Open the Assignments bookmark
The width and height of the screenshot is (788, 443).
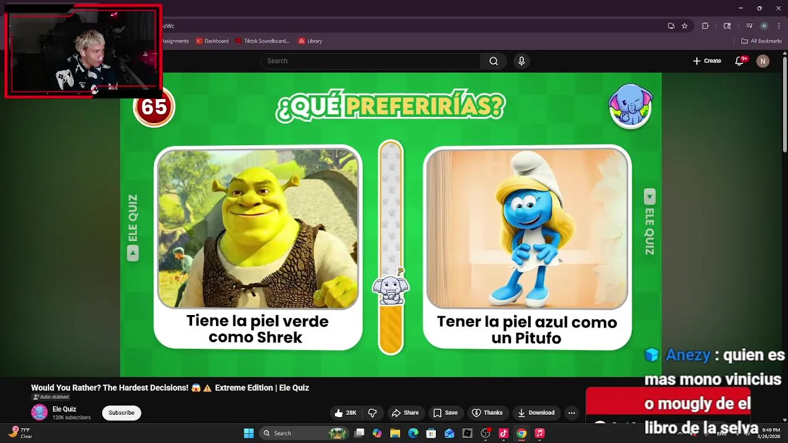pyautogui.click(x=175, y=41)
